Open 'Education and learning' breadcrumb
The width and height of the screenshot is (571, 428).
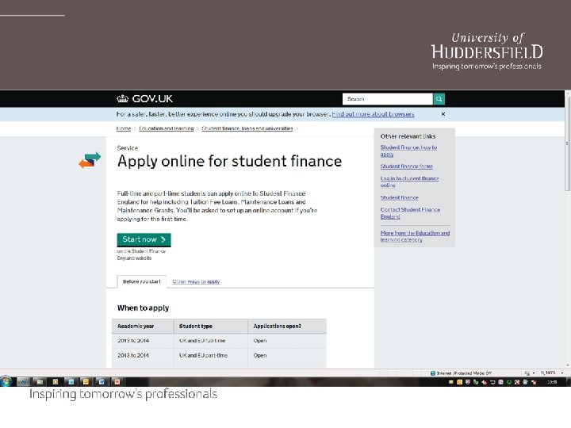pos(166,128)
